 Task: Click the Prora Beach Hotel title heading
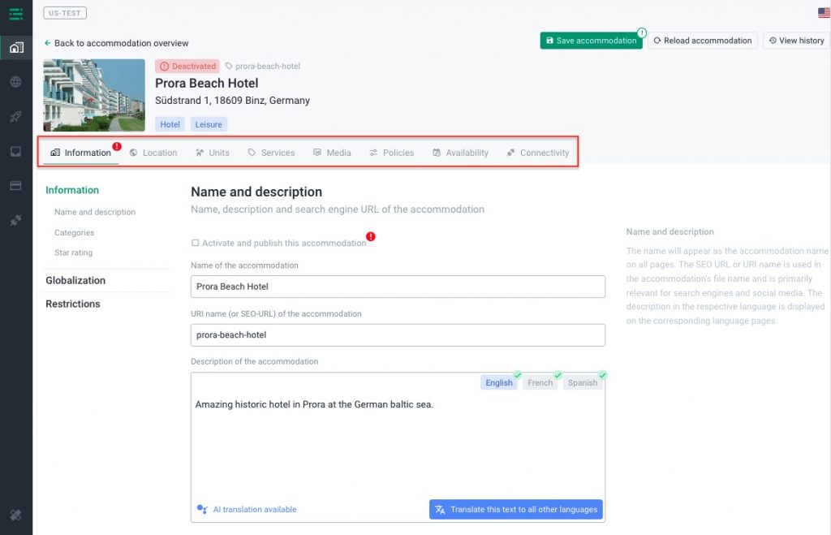pyautogui.click(x=207, y=84)
